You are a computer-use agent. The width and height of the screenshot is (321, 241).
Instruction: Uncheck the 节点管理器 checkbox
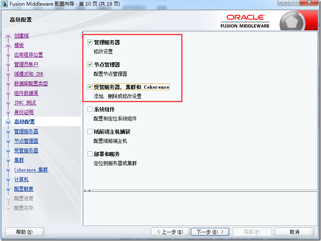point(90,65)
